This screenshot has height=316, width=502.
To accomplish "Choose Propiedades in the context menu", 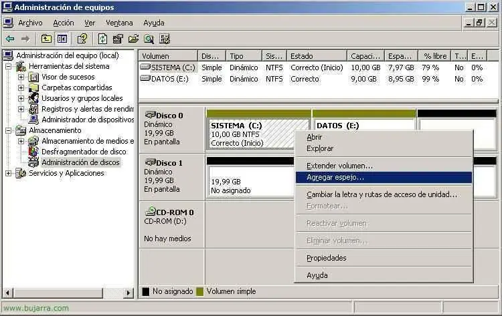I will (x=384, y=258).
